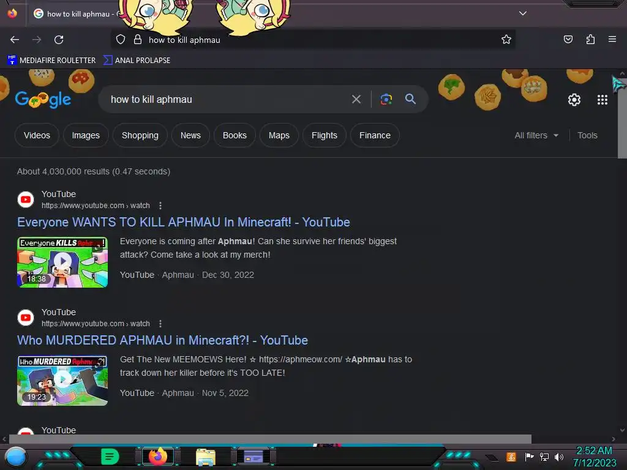Viewport: 627px width, 470px height.
Task: Play the 19:23 video thumbnail
Action: pyautogui.click(x=62, y=380)
